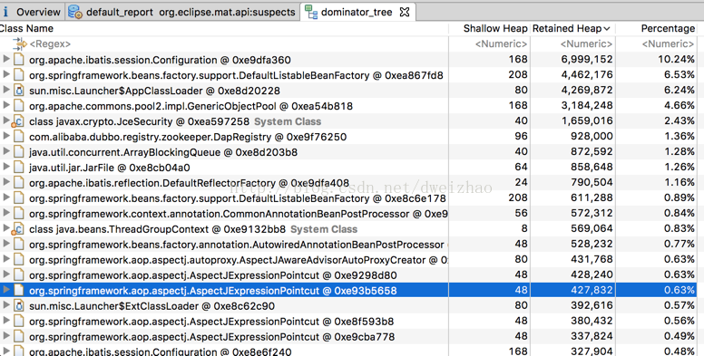The width and height of the screenshot is (704, 356).
Task: Click object icon of GenericObjectPool row
Action: pyautogui.click(x=18, y=105)
